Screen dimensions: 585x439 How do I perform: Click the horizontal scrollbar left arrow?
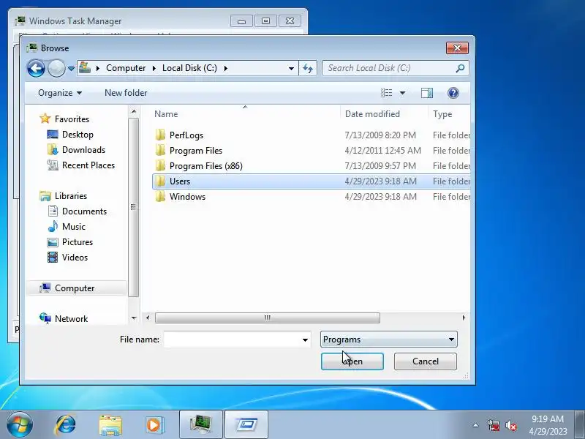pyautogui.click(x=148, y=318)
